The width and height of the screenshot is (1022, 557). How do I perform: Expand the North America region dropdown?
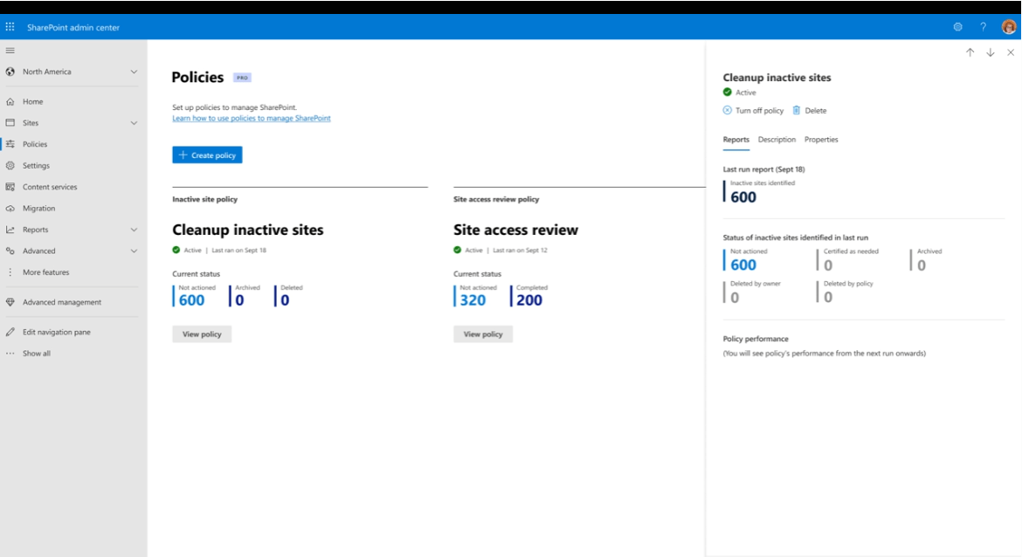click(134, 72)
